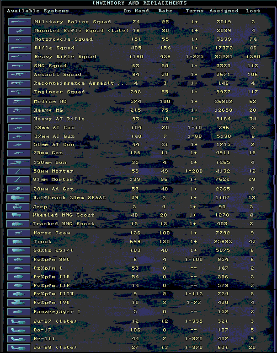Select the PzKpfw IIB tank icon

pyautogui.click(x=19, y=277)
